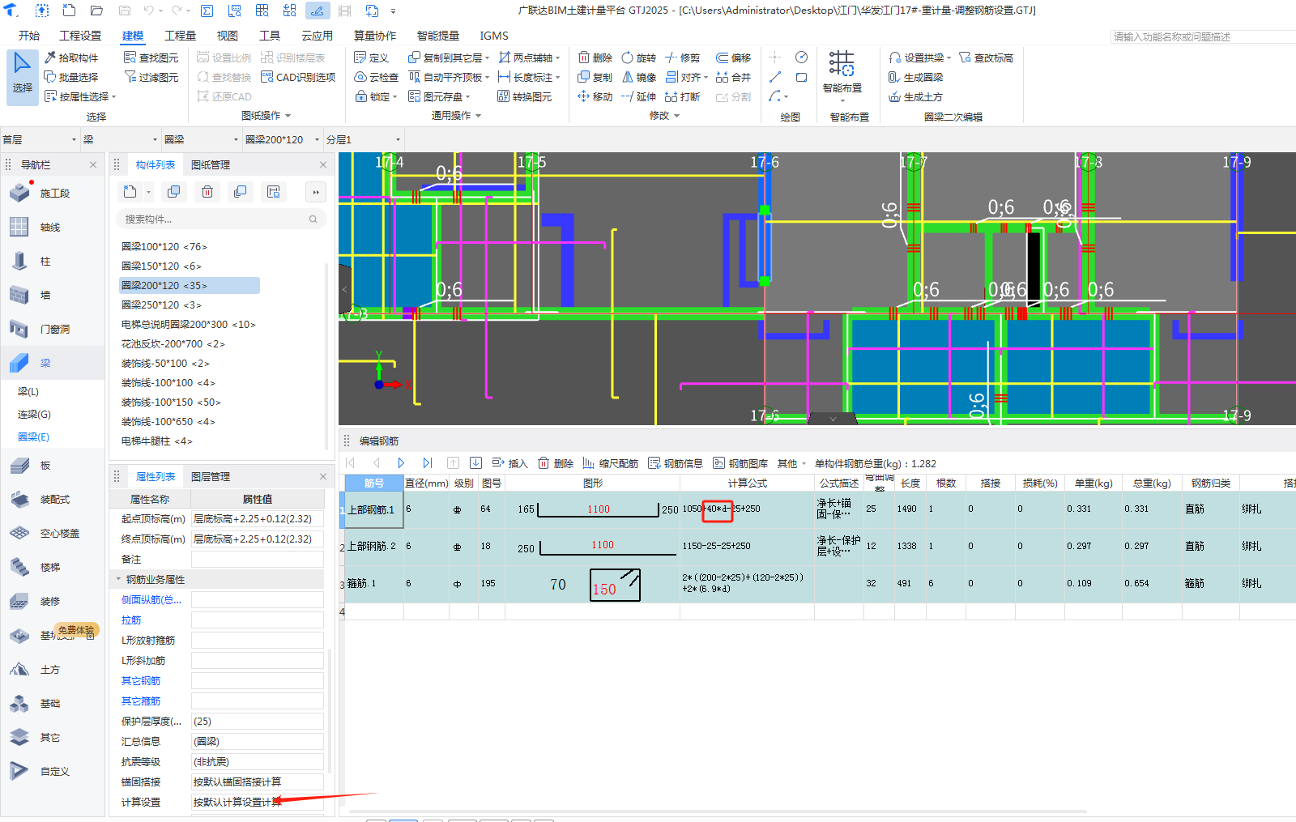Click 插入 insert button in rebar editor
Image resolution: width=1296 pixels, height=822 pixels.
(x=509, y=463)
